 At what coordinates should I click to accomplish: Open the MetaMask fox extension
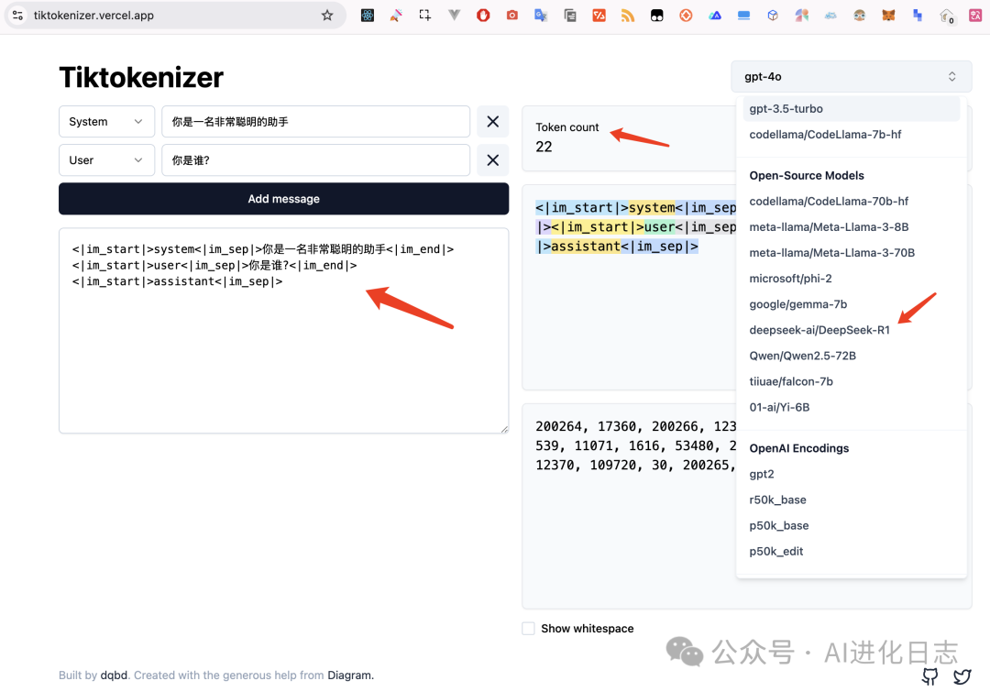pos(888,16)
